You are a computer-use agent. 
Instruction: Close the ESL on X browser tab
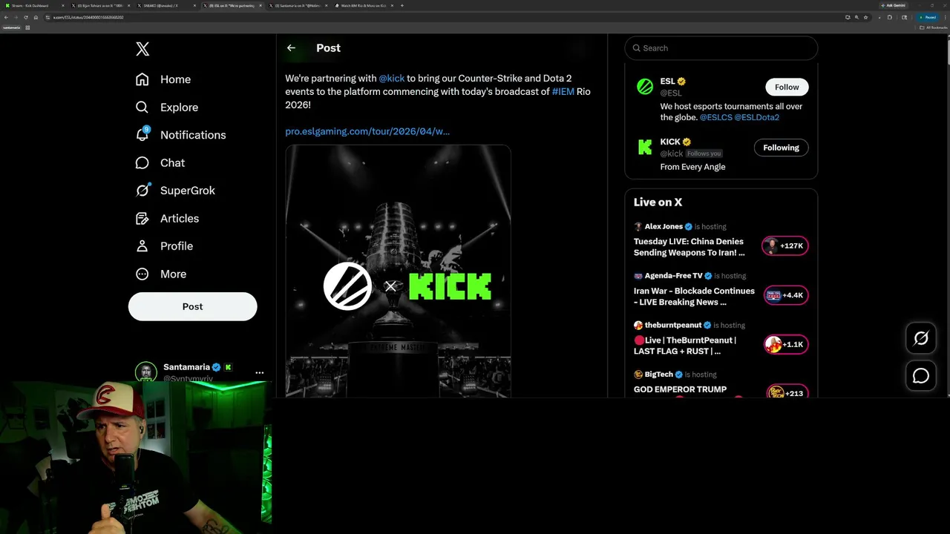261,5
